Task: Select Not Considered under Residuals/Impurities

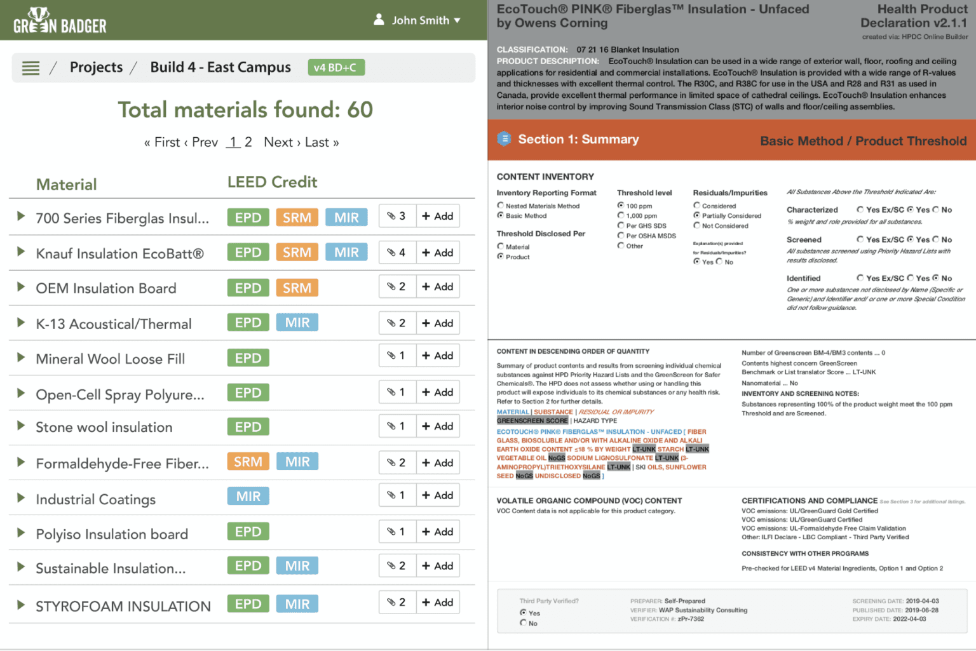Action: [x=697, y=225]
